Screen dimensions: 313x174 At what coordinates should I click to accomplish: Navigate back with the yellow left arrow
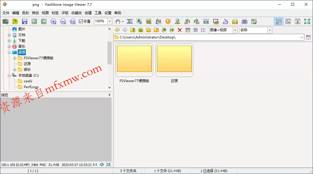(x=117, y=30)
